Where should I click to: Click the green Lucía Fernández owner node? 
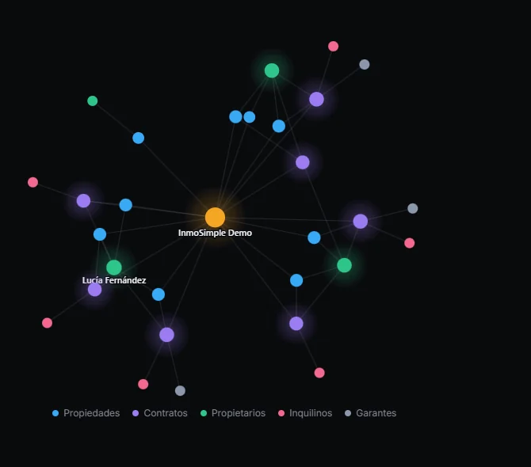point(114,268)
